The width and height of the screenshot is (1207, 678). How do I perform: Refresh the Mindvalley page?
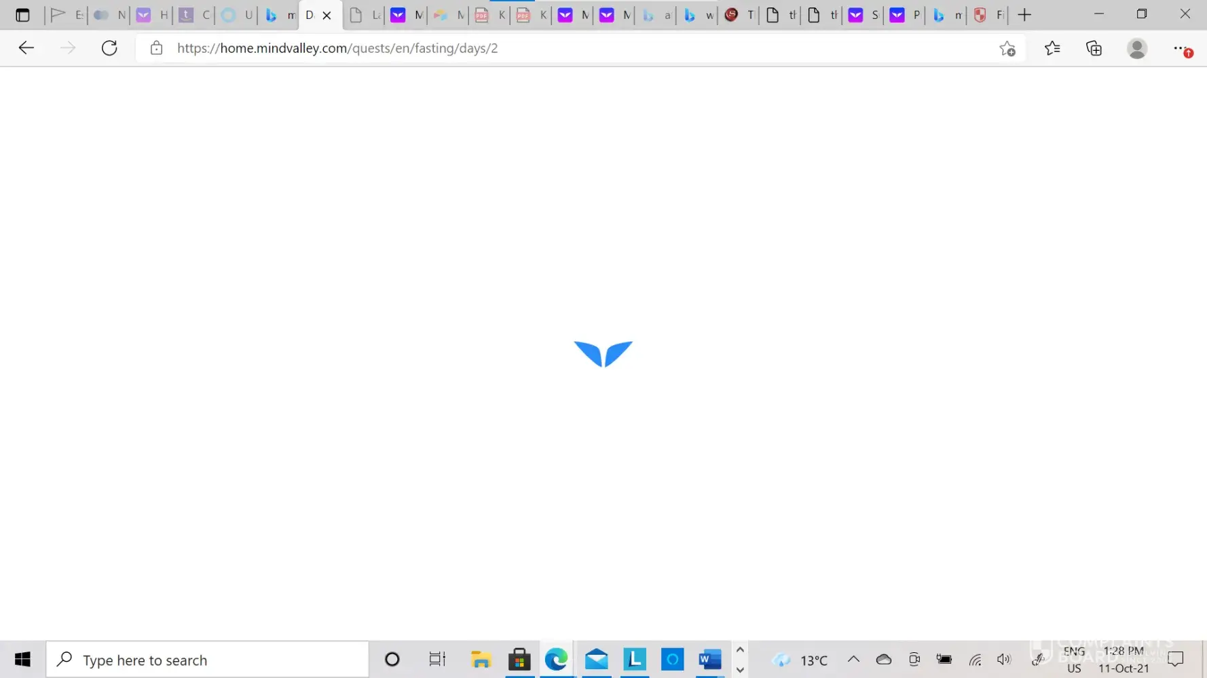[109, 48]
